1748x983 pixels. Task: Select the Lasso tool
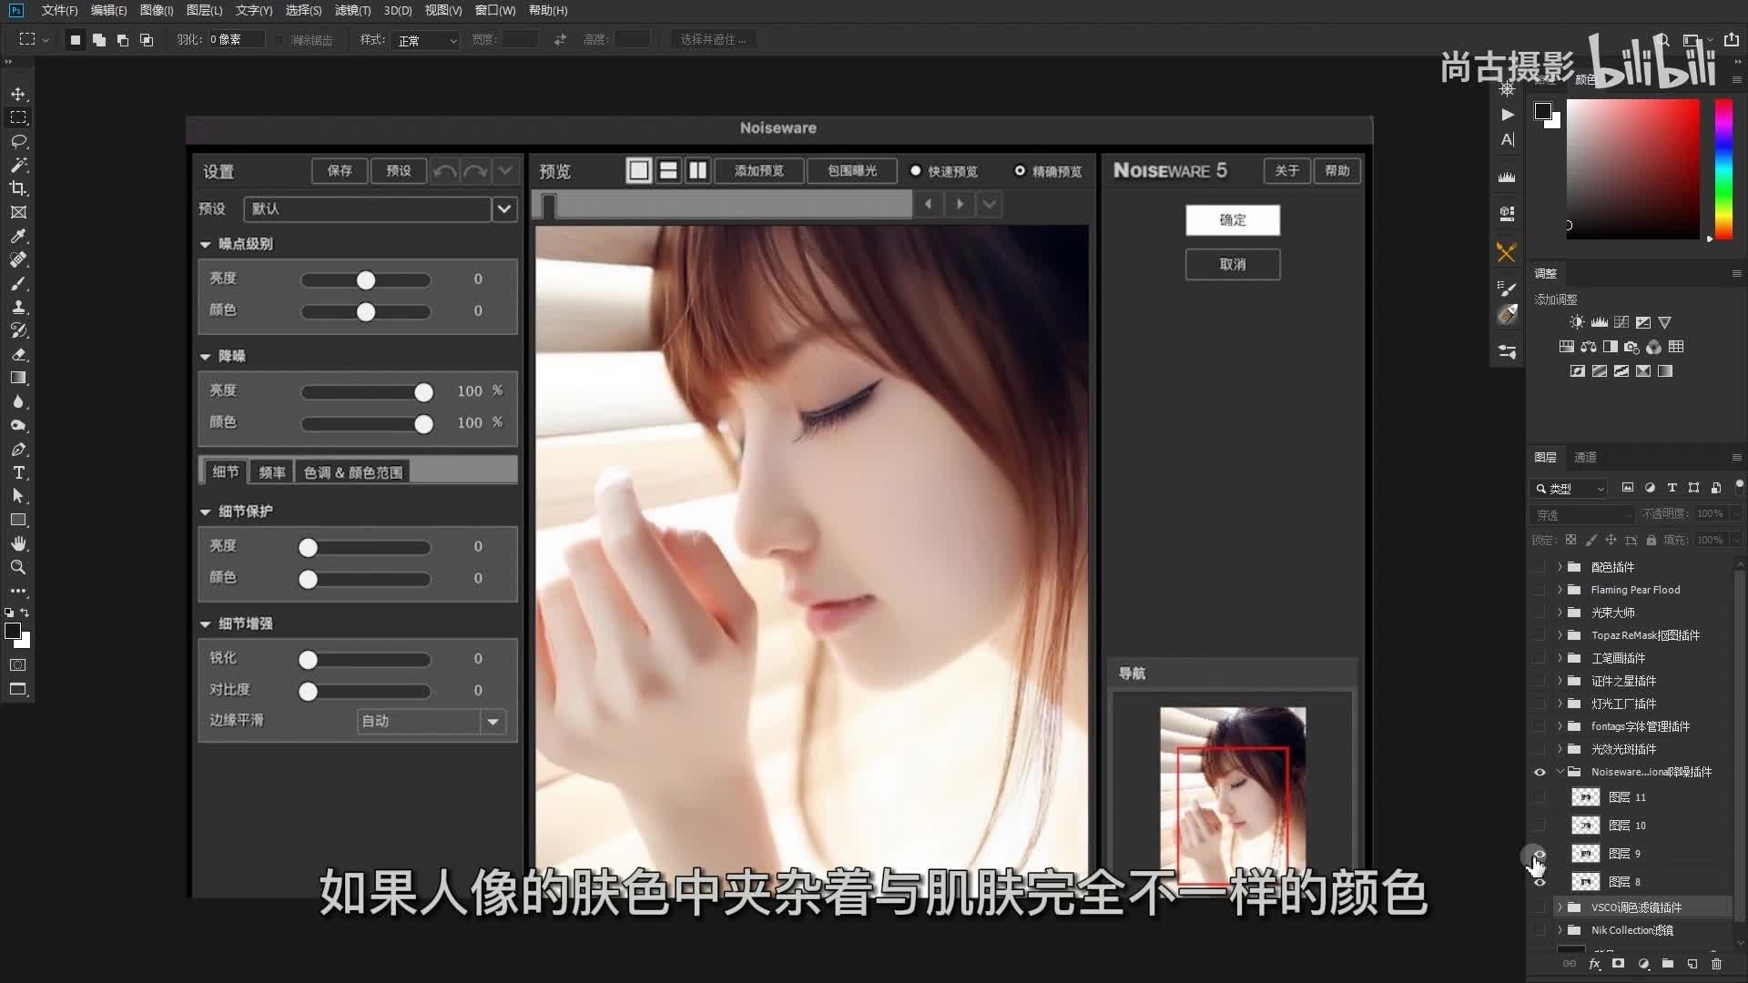click(x=18, y=141)
